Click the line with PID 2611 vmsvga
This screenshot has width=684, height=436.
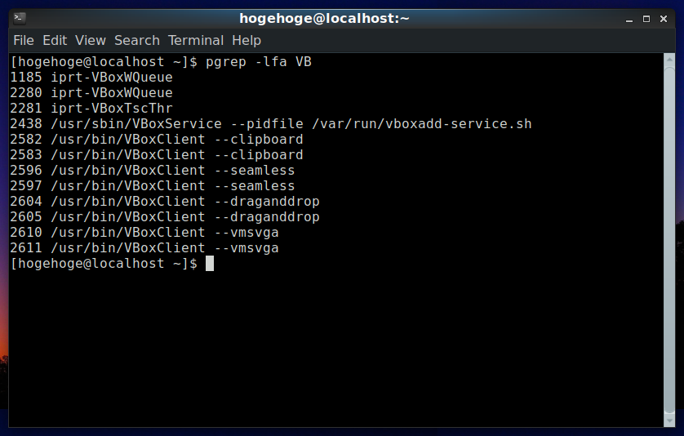pos(144,248)
